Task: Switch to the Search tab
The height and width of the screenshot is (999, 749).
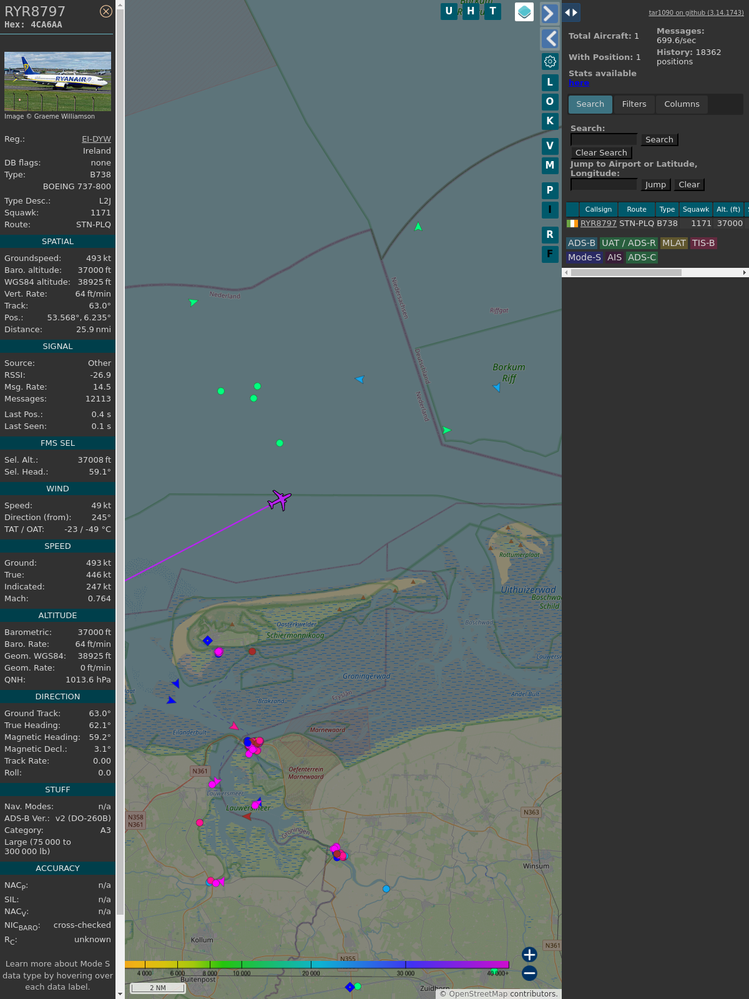Action: pyautogui.click(x=590, y=104)
